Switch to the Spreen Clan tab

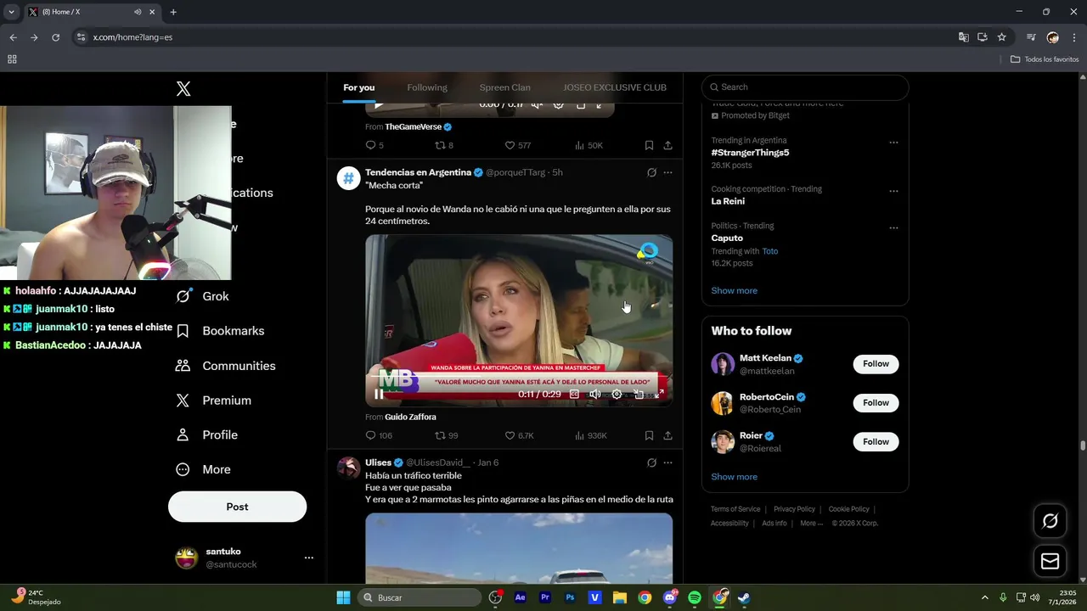(x=504, y=87)
